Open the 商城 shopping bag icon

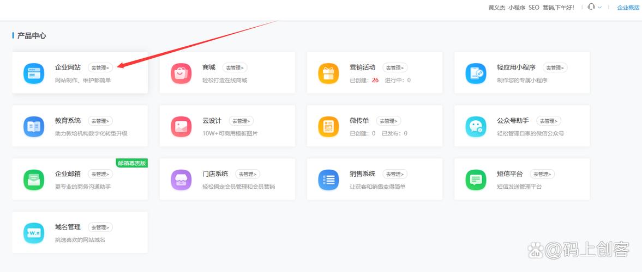click(181, 73)
